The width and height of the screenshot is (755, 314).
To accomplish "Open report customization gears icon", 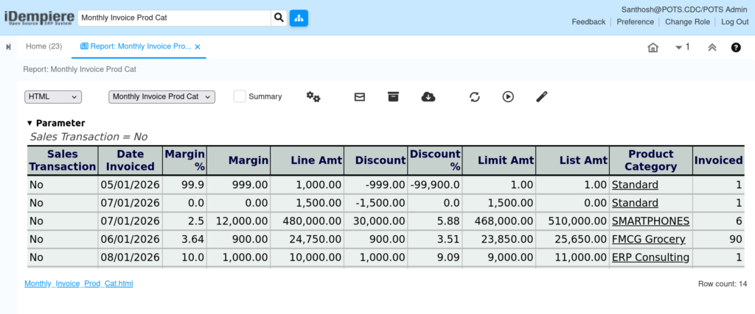I will (x=313, y=97).
